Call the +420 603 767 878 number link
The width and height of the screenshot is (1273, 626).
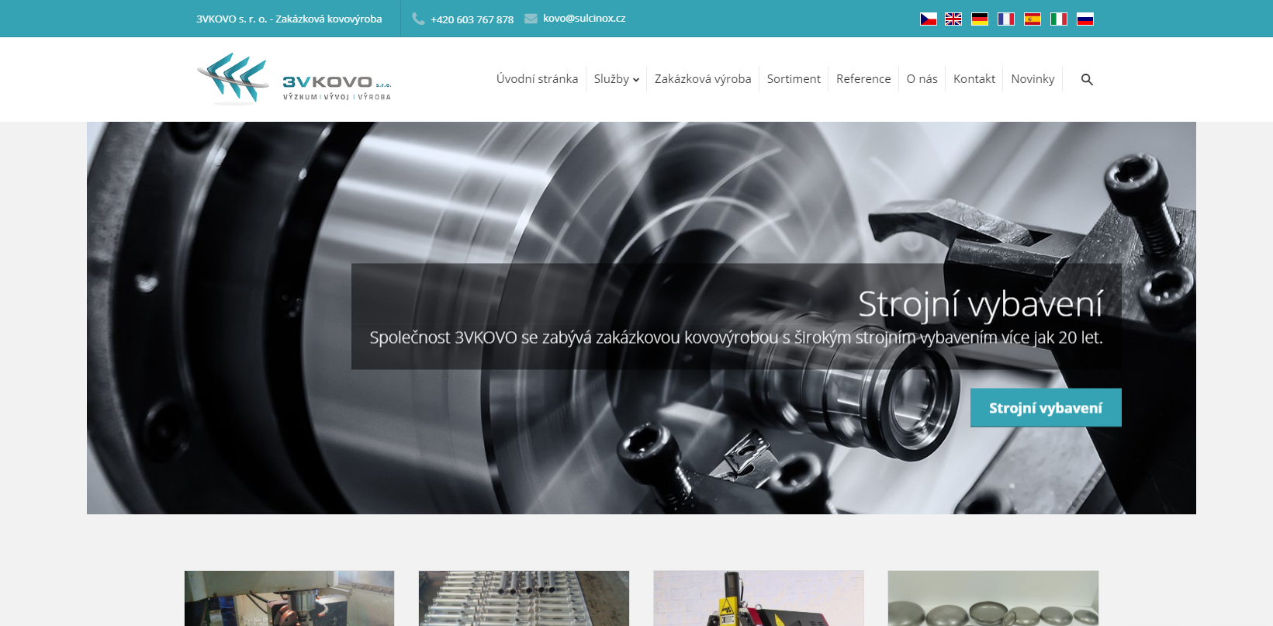coord(472,19)
